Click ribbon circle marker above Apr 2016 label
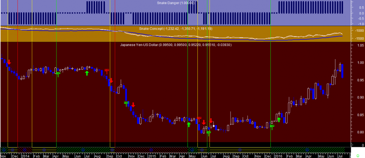 coord(307,150)
